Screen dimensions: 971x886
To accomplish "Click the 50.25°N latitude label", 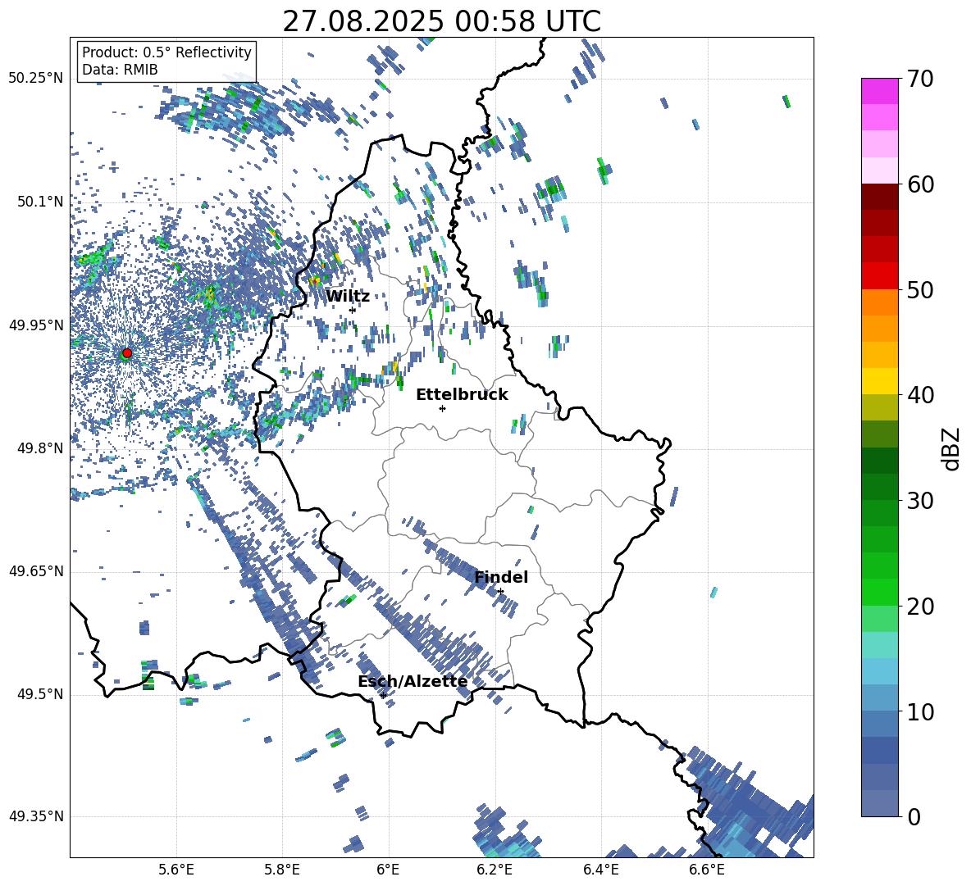I will tap(36, 79).
